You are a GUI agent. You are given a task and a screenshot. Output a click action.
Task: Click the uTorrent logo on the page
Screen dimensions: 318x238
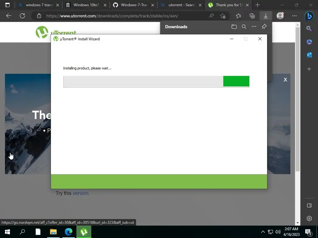click(56, 32)
